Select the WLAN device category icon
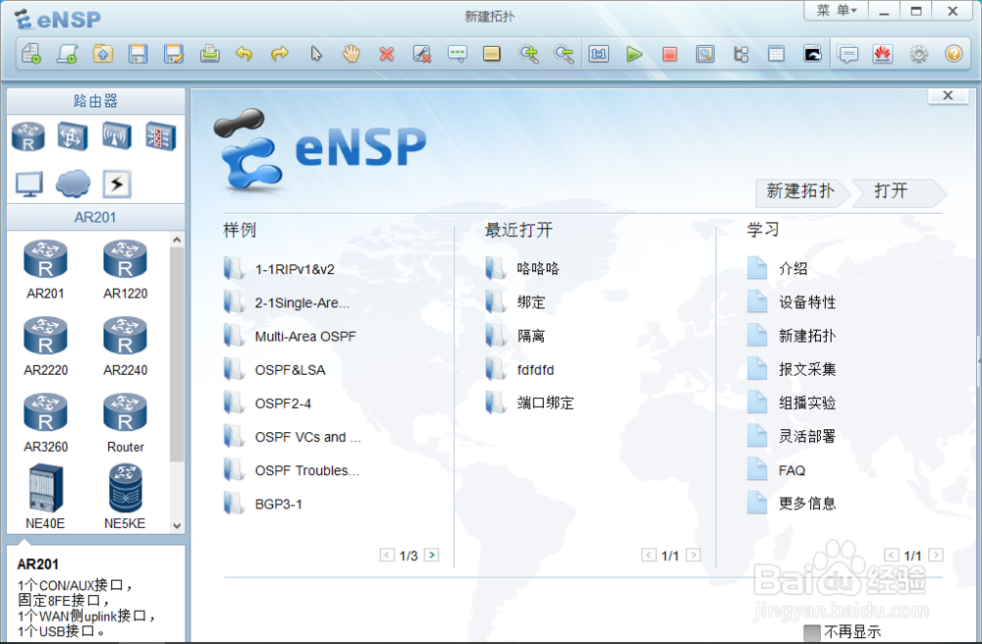The height and width of the screenshot is (644, 982). pyautogui.click(x=117, y=136)
